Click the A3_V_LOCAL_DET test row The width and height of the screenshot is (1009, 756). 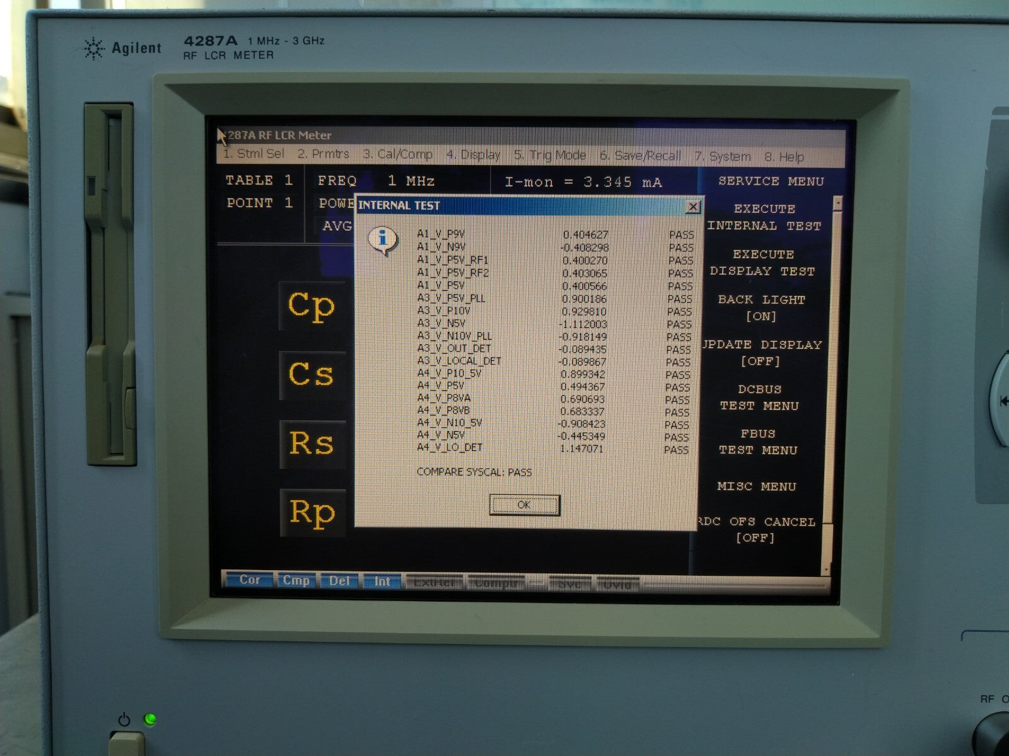[x=554, y=362]
